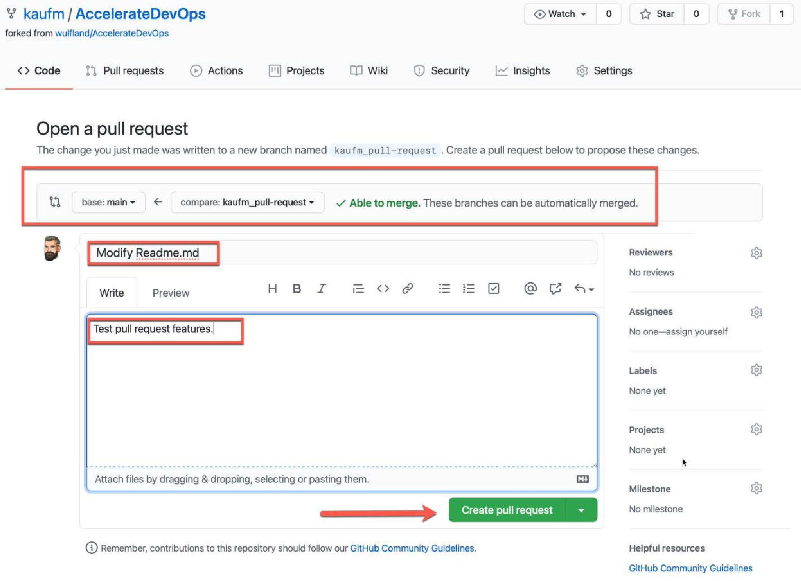Screen dimensions: 801x581
Task: Open the kaufm user link
Action: [44, 14]
